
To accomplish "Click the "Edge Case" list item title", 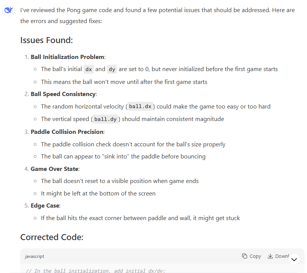I will coord(45,206).
